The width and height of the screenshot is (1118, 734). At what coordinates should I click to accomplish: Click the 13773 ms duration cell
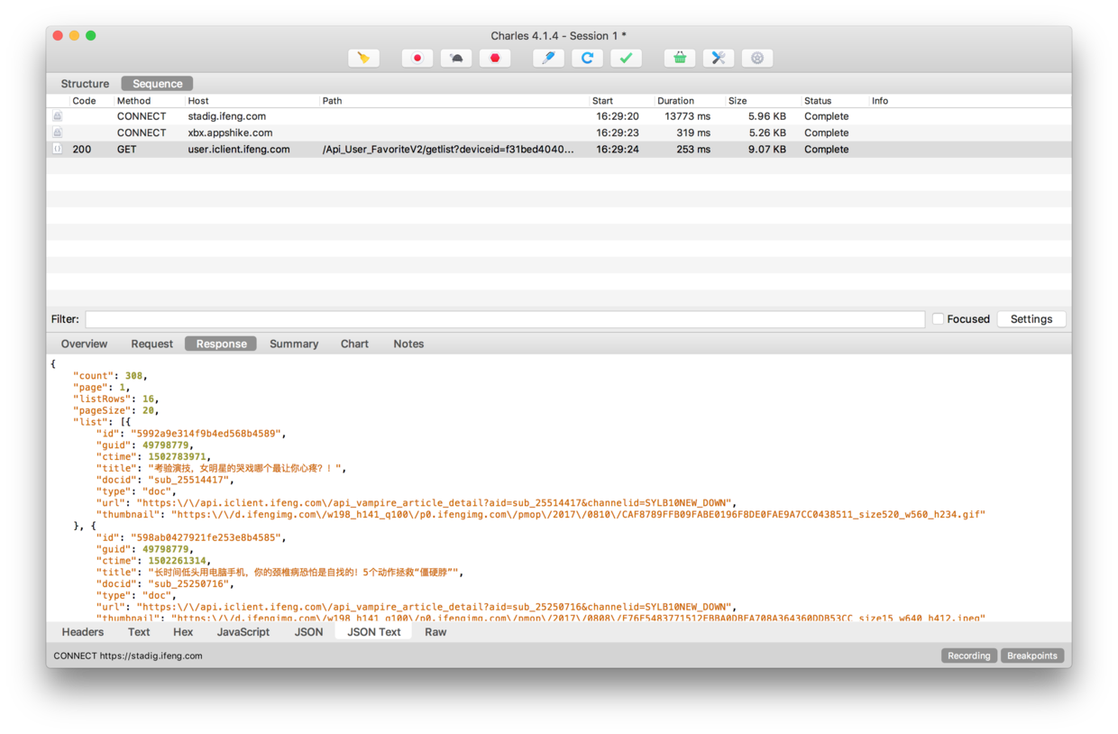pos(687,116)
